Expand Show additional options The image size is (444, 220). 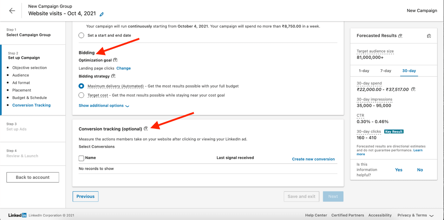pyautogui.click(x=104, y=105)
